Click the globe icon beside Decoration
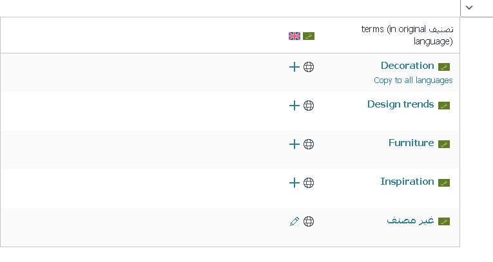 [x=309, y=67]
